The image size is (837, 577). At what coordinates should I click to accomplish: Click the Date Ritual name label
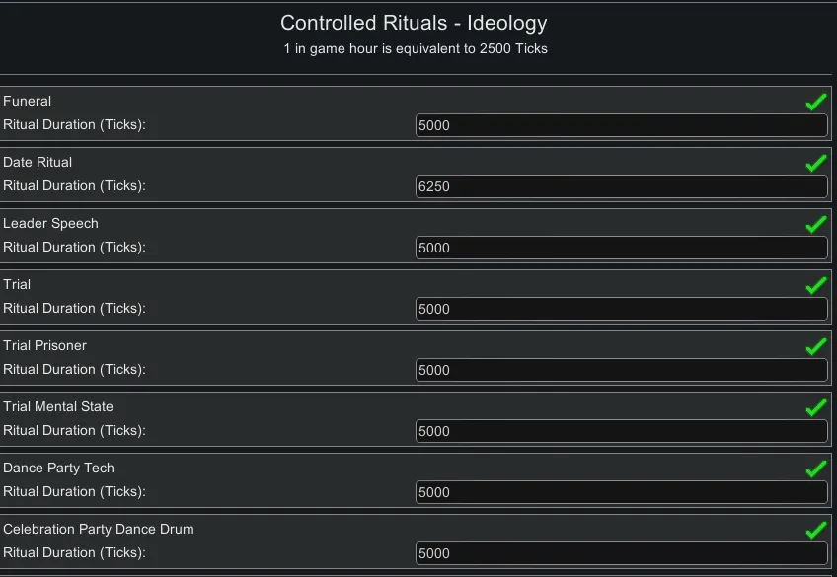coord(38,162)
